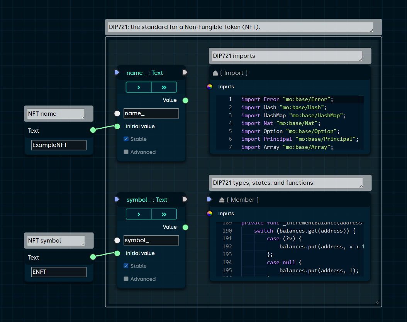
Task: Click the eject icon on the Import node
Action: click(x=215, y=73)
